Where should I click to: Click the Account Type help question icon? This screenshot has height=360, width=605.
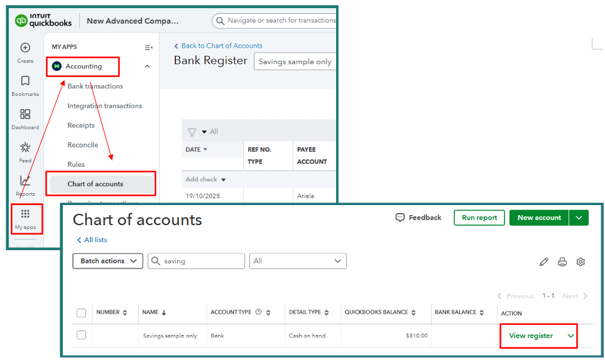pos(258,312)
